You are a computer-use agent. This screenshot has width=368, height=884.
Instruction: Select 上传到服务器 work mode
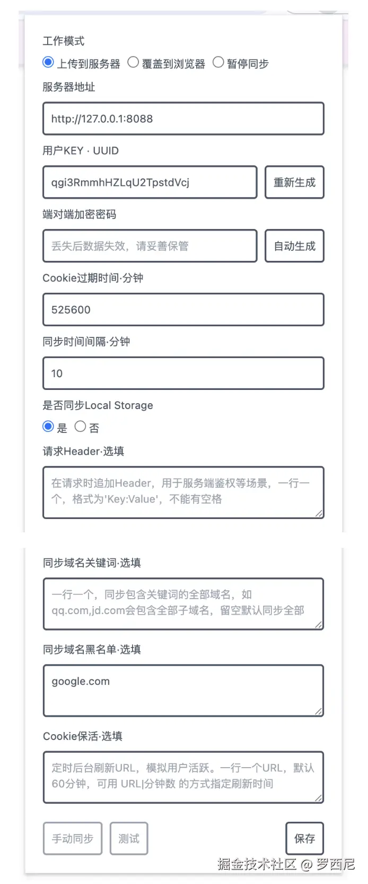coord(48,63)
